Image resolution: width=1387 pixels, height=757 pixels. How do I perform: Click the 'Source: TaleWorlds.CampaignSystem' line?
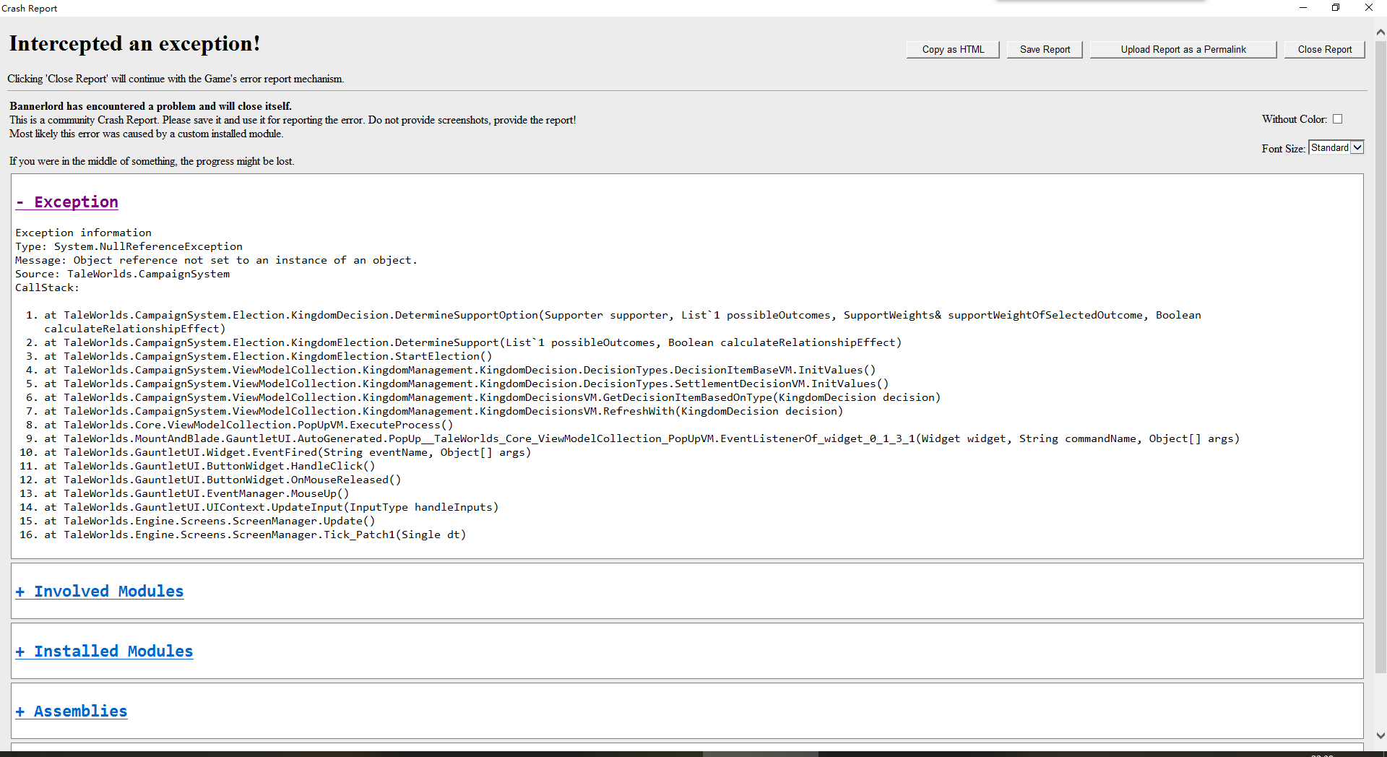tap(123, 274)
